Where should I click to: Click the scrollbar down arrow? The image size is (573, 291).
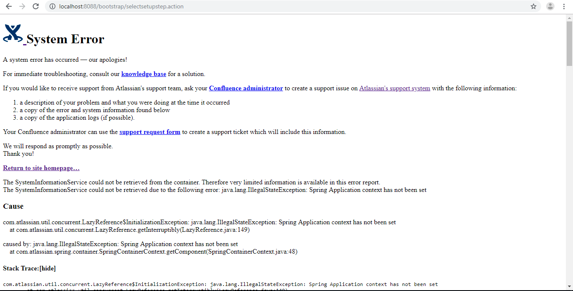[569, 288]
